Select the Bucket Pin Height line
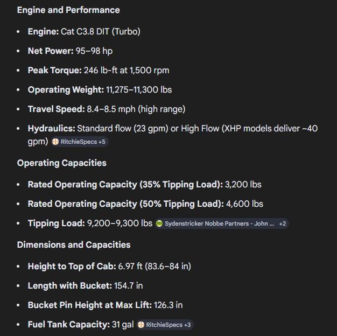The image size is (337, 336). (x=105, y=305)
